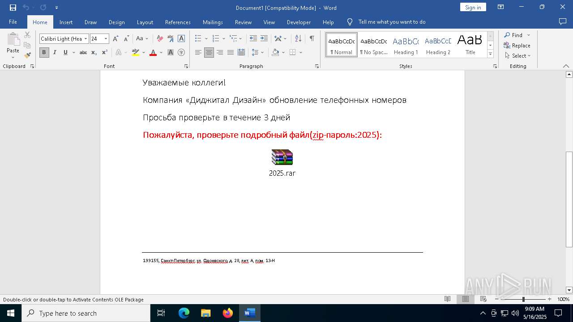The image size is (573, 322).
Task: Increase font size with Grow Font icon
Action: pyautogui.click(x=115, y=39)
